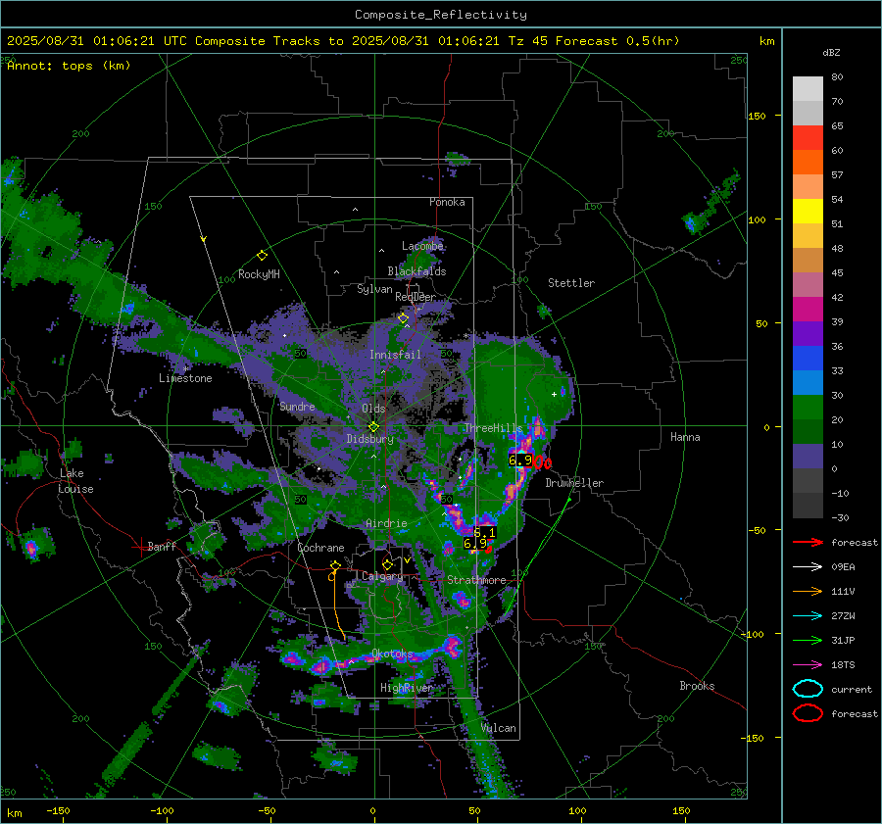Click the Innisfail city label
The height and width of the screenshot is (824, 882).
(x=395, y=355)
